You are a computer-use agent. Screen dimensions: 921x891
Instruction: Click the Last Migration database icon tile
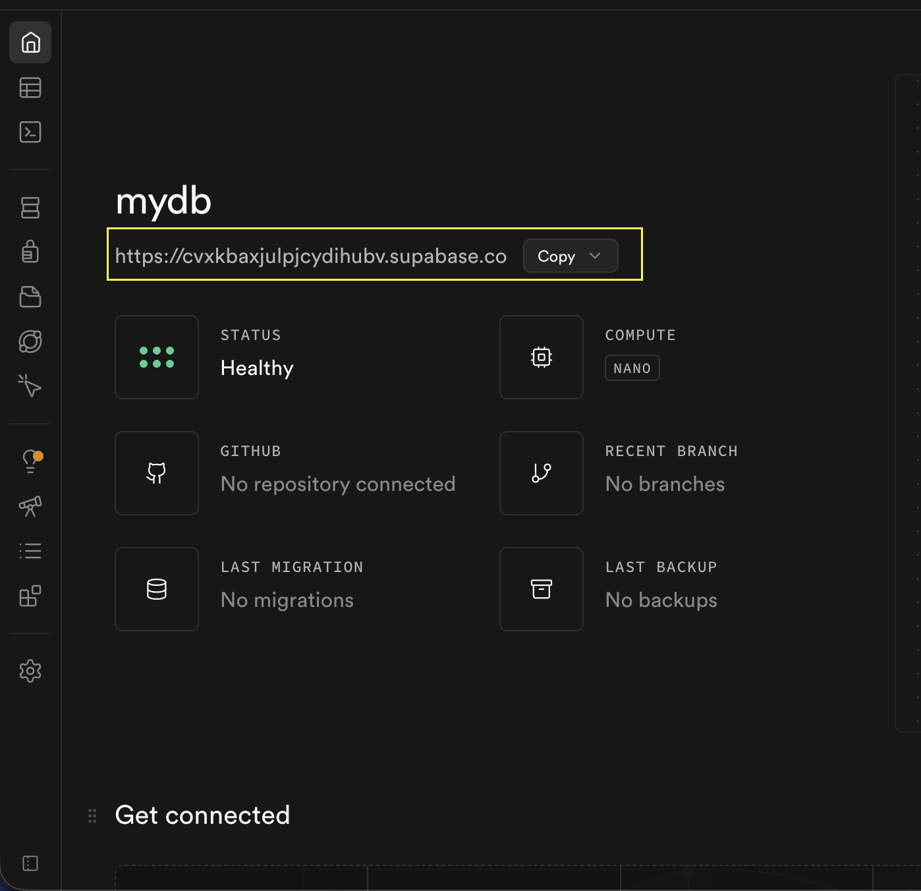(157, 589)
